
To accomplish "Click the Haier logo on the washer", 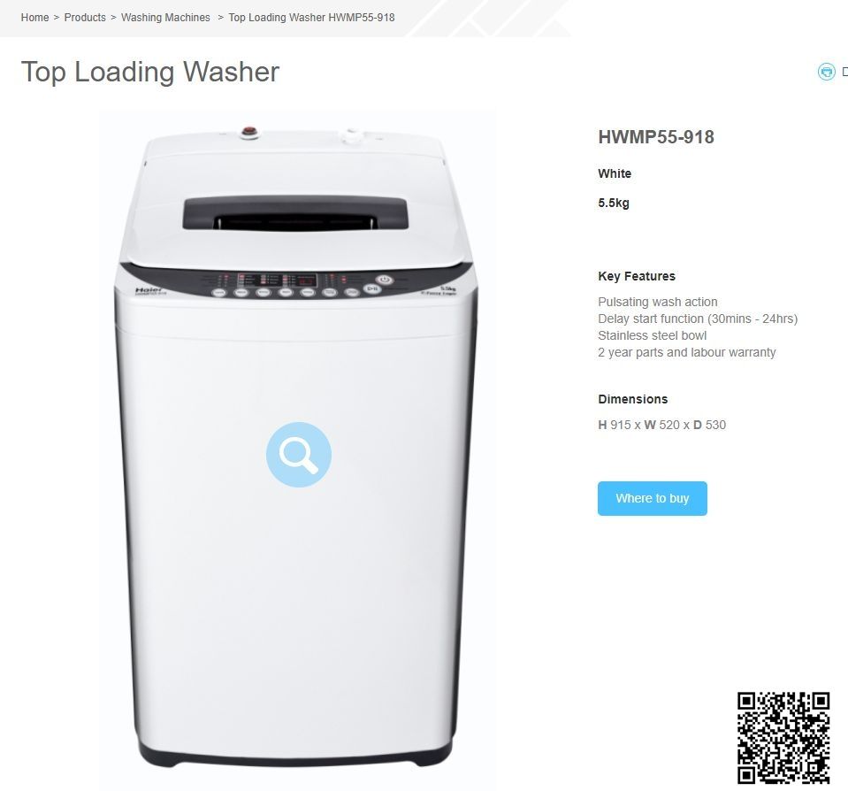I will (149, 290).
